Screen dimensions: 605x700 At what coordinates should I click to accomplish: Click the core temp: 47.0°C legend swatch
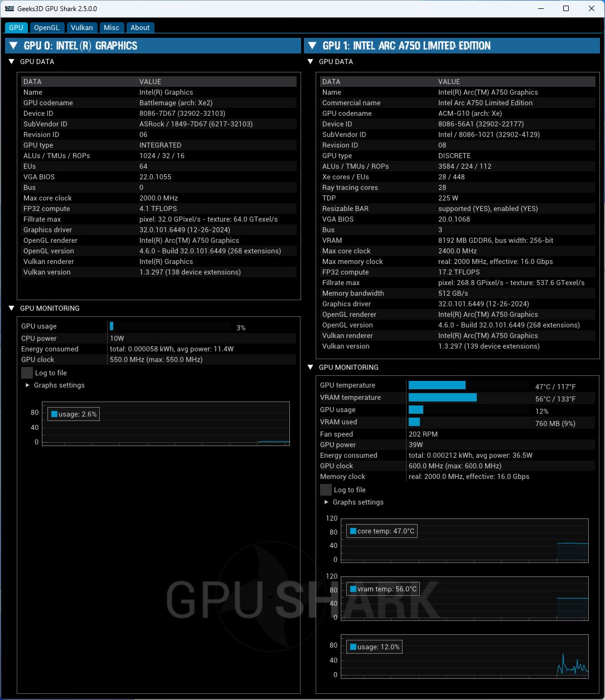[x=353, y=531]
